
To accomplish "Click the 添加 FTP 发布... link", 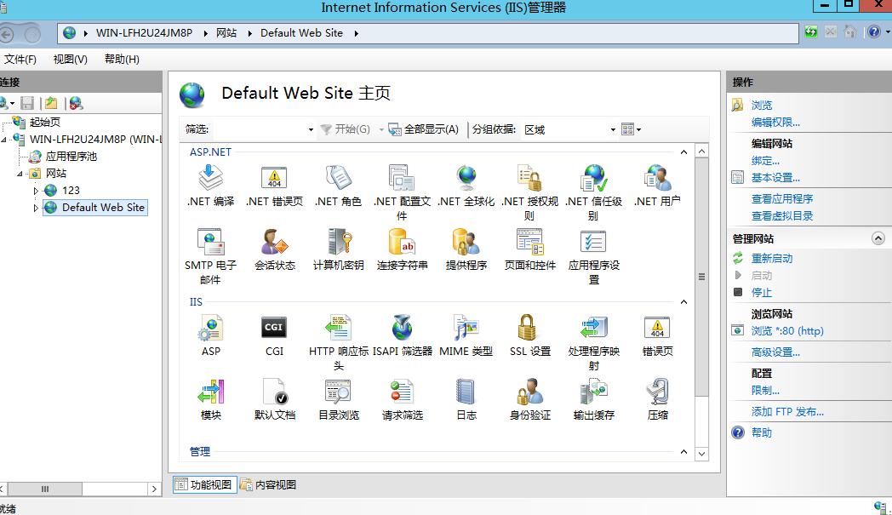I will coord(787,411).
